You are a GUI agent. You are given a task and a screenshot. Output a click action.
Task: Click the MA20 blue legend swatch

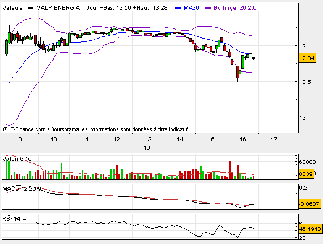coord(178,8)
